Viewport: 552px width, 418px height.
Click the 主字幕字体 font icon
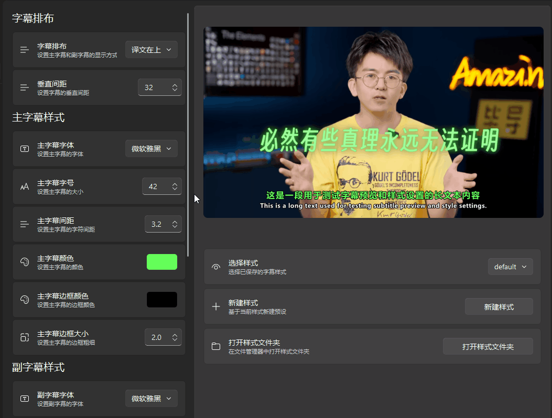[x=25, y=149]
